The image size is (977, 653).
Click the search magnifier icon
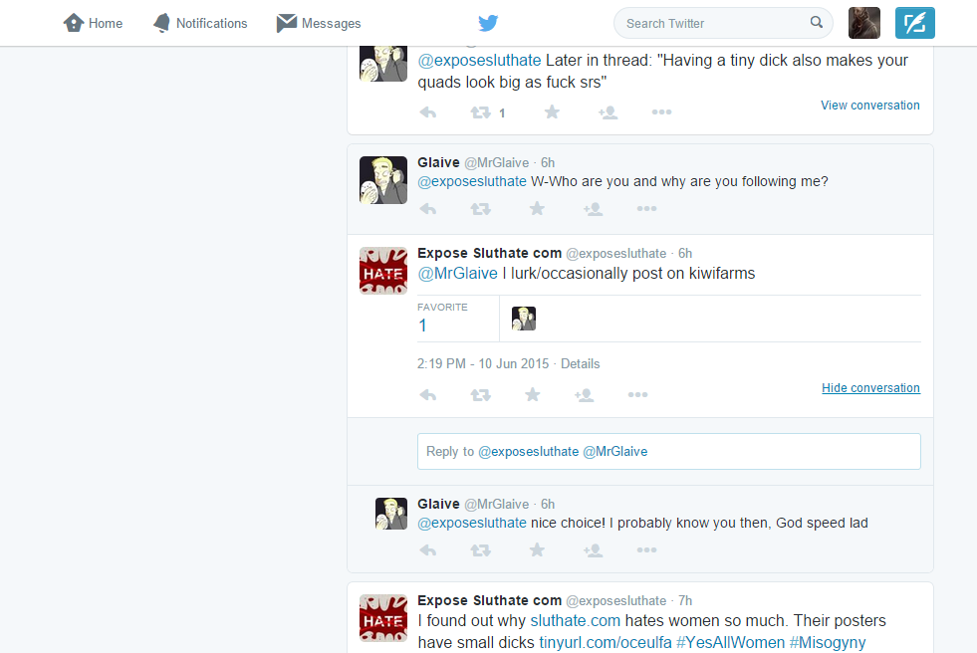click(x=817, y=23)
